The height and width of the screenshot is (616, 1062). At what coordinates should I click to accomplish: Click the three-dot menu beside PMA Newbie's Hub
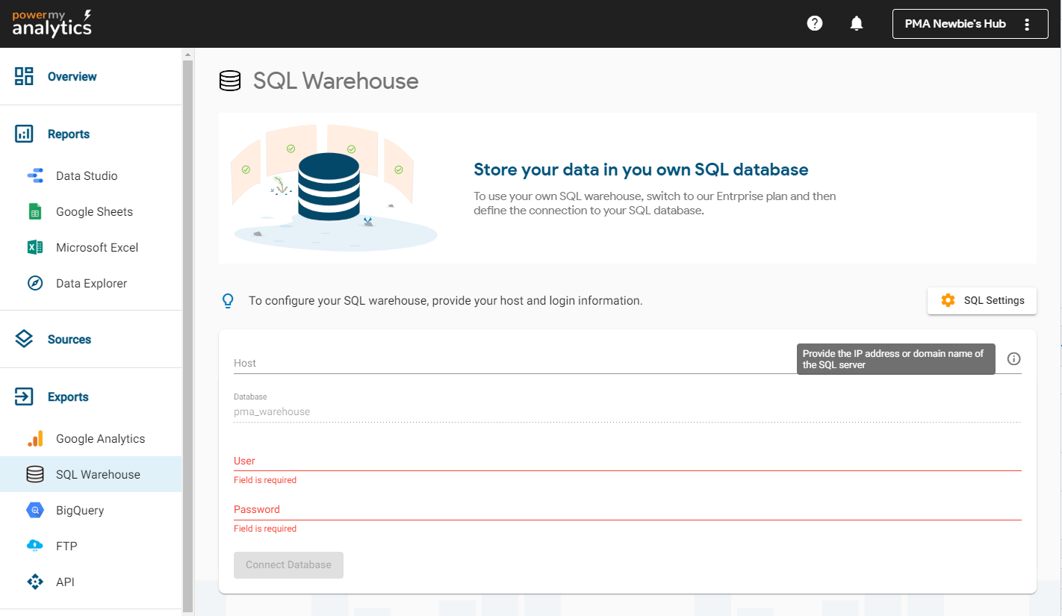tap(1027, 24)
